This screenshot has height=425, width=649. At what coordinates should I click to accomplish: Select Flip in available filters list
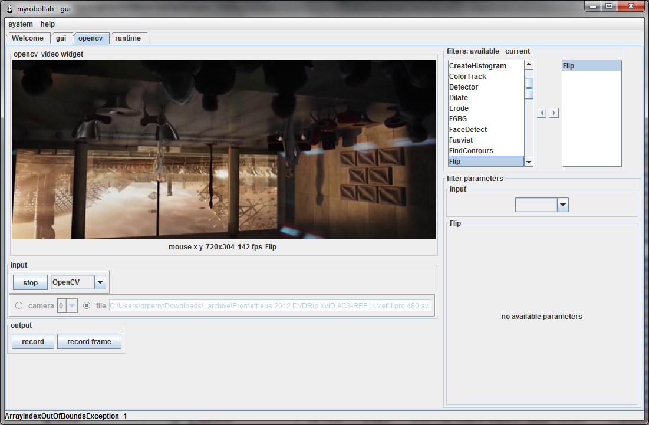click(486, 162)
